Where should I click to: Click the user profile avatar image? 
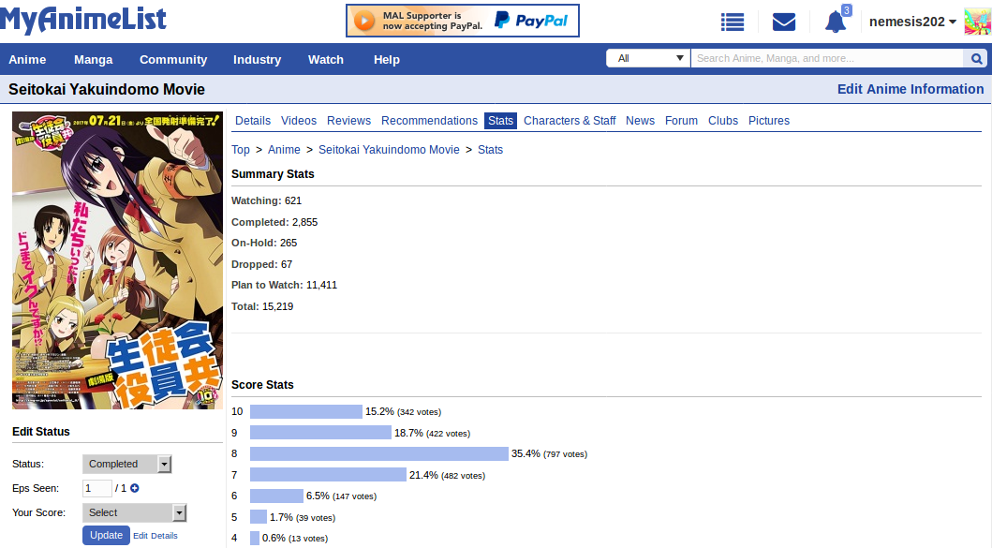[977, 22]
